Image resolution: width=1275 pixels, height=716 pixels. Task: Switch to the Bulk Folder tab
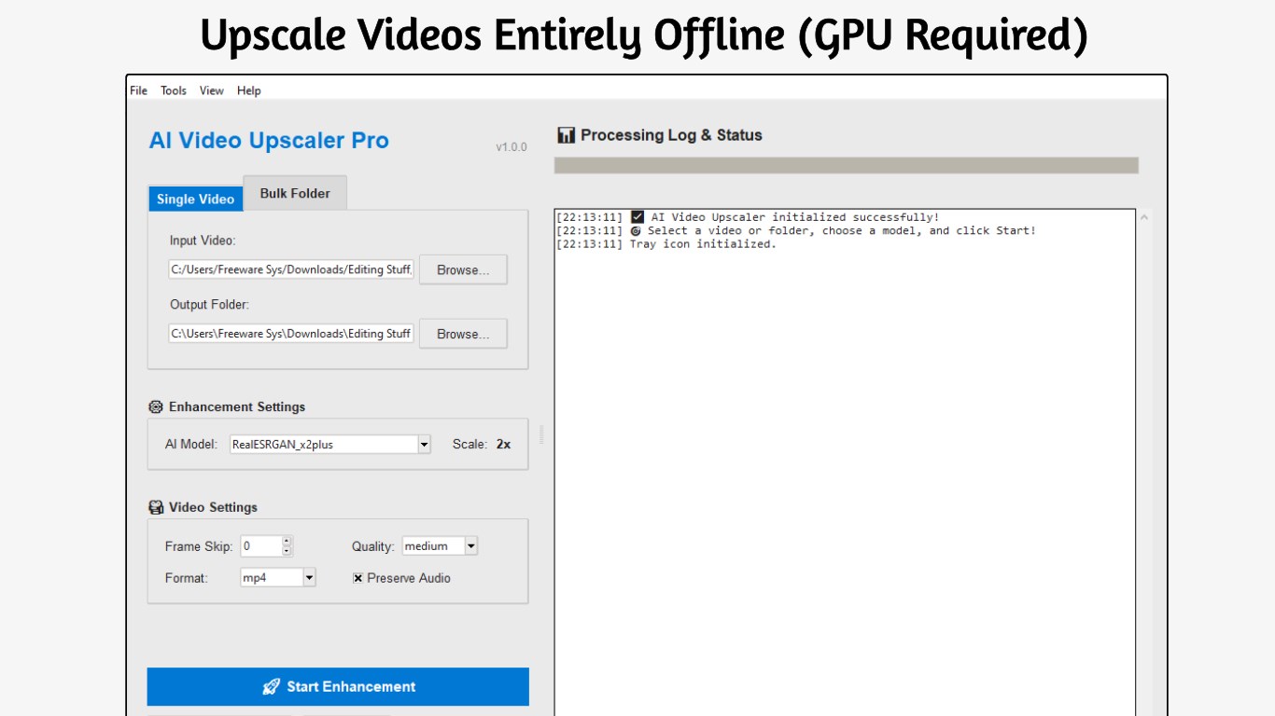coord(294,193)
